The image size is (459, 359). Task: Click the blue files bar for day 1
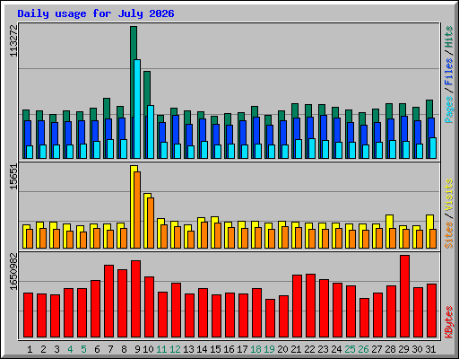point(28,133)
